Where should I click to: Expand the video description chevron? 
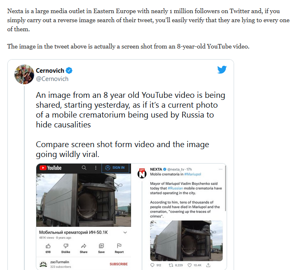pyautogui.click(x=125, y=232)
